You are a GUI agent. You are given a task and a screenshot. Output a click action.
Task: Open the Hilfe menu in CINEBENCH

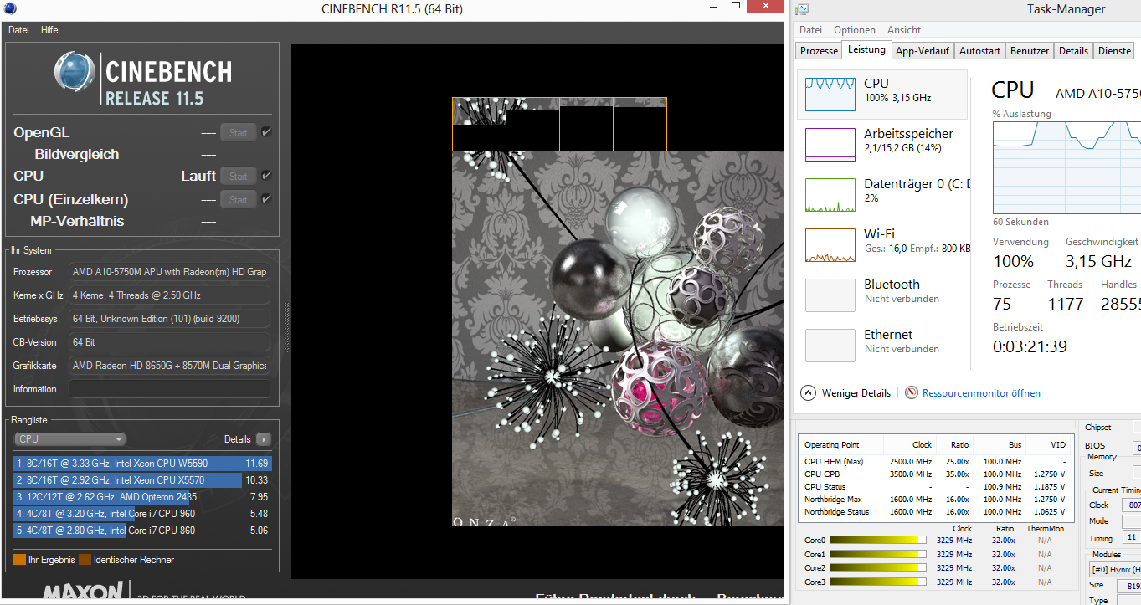(49, 30)
